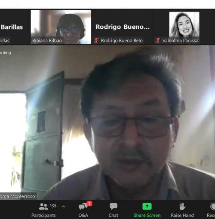Click the Record icon at toolbar edge
215x219 pixels.
(x=212, y=207)
